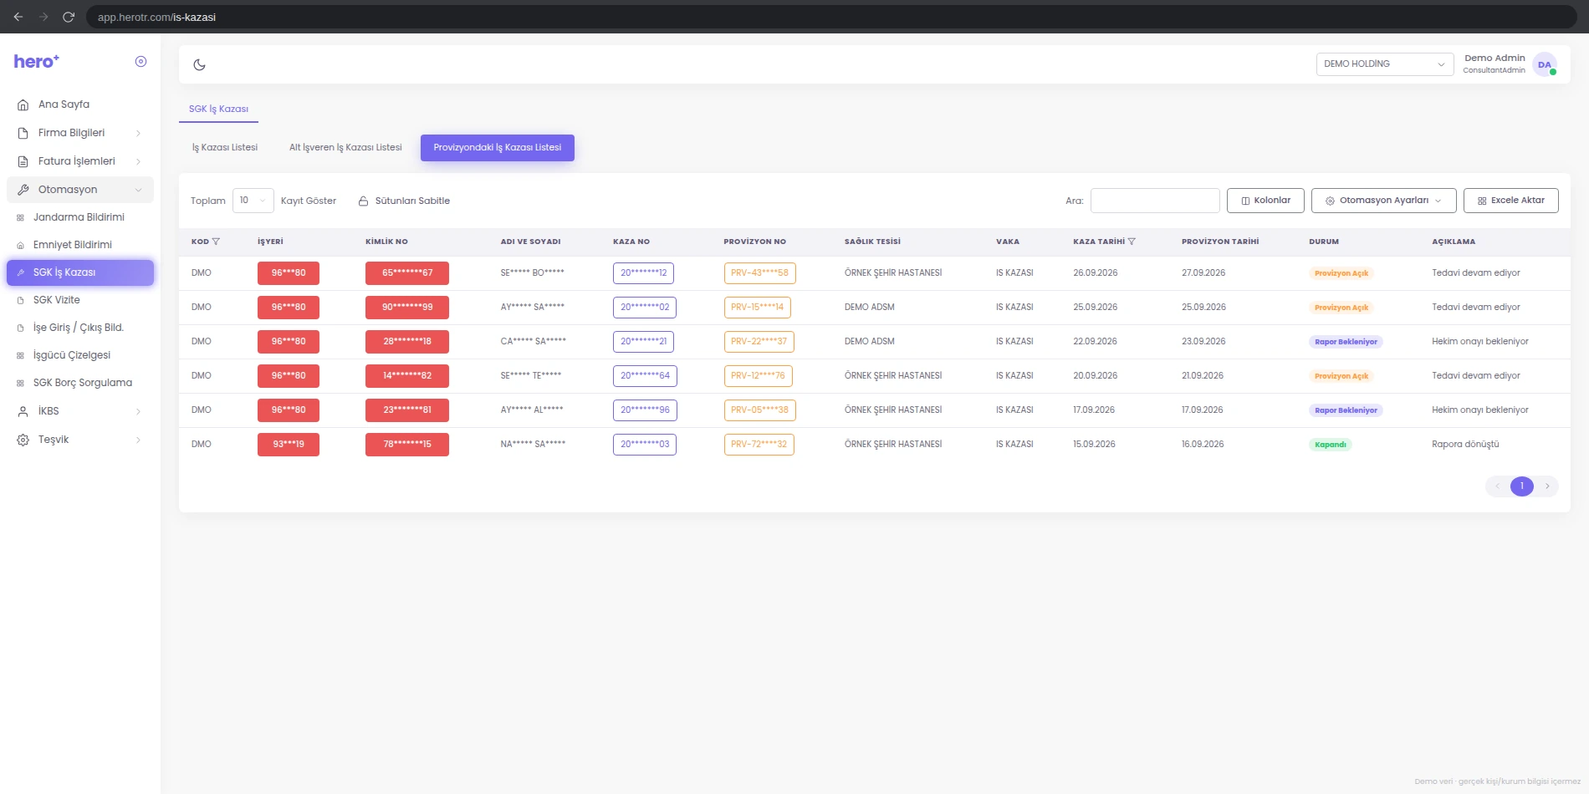The width and height of the screenshot is (1589, 794).
Task: Open İşgücü Çizelgesi page
Action: (80, 355)
